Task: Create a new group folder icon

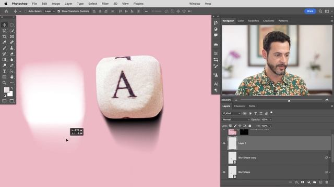Action: click(x=315, y=182)
